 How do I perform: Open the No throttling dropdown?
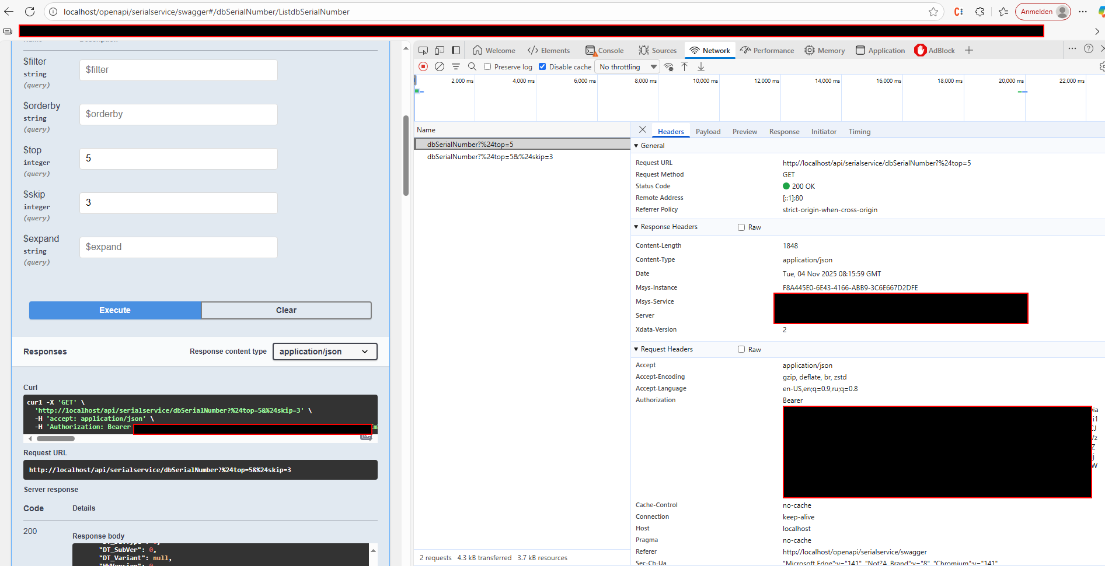click(x=628, y=67)
